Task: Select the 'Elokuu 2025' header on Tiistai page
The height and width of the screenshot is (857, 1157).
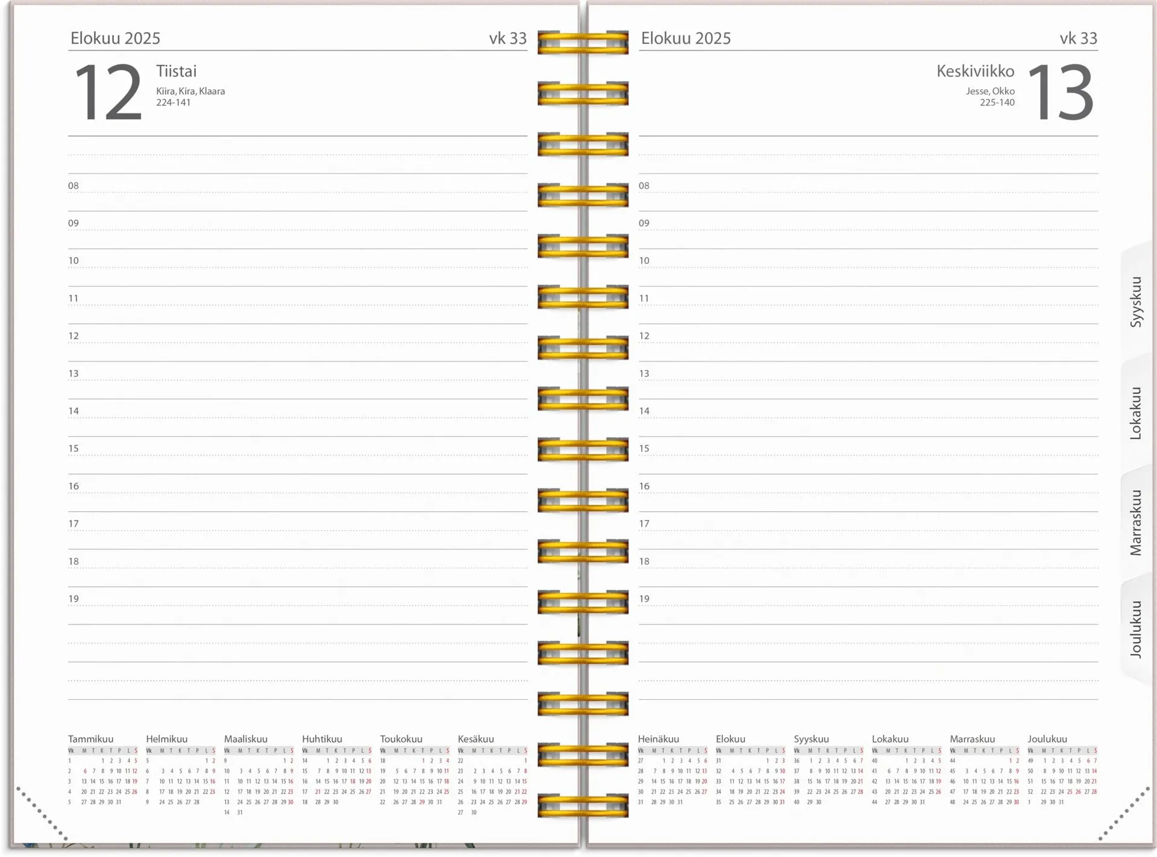Action: (x=115, y=39)
